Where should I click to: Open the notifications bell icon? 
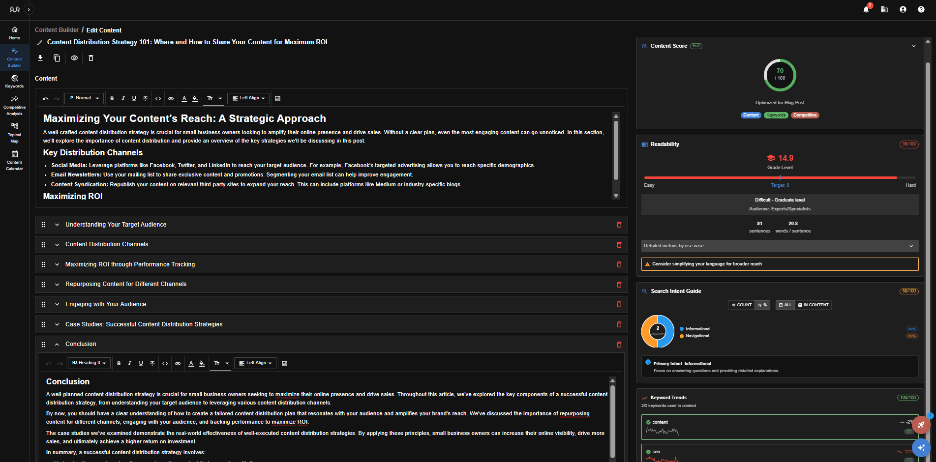[866, 9]
